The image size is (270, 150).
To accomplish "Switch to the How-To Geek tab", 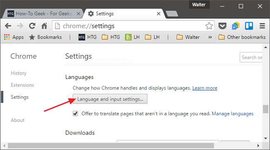I will point(43,14).
